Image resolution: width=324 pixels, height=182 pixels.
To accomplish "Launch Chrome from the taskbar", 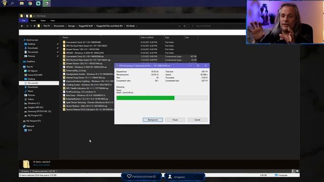I will pyautogui.click(x=30, y=4).
